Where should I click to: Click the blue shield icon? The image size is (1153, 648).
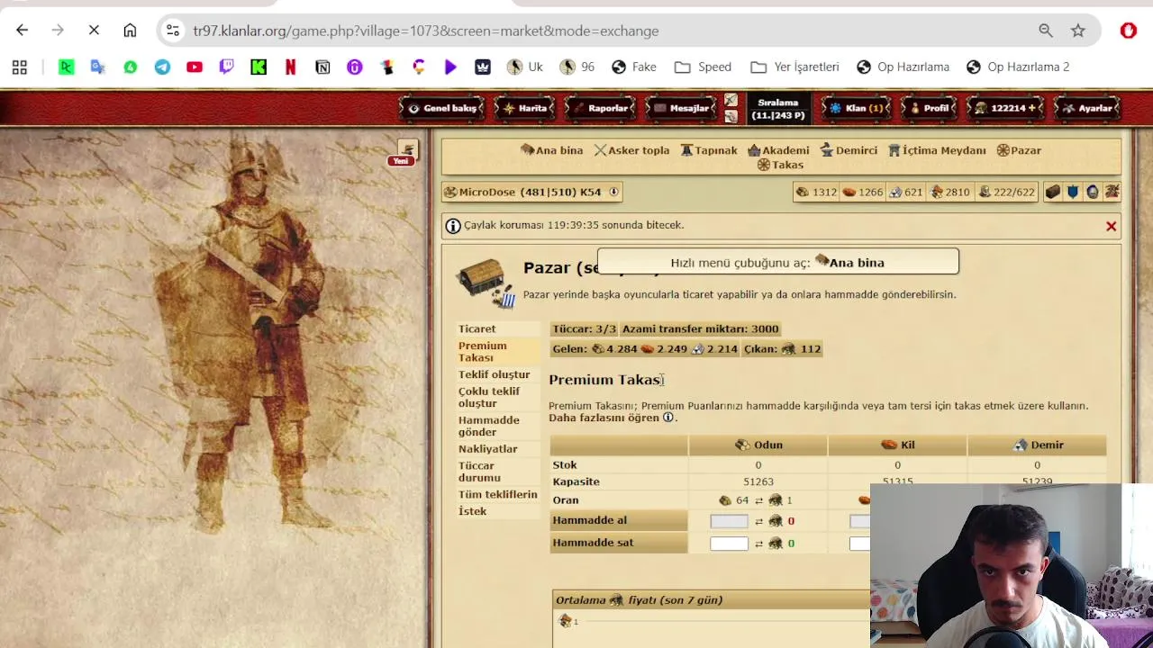point(1073,192)
